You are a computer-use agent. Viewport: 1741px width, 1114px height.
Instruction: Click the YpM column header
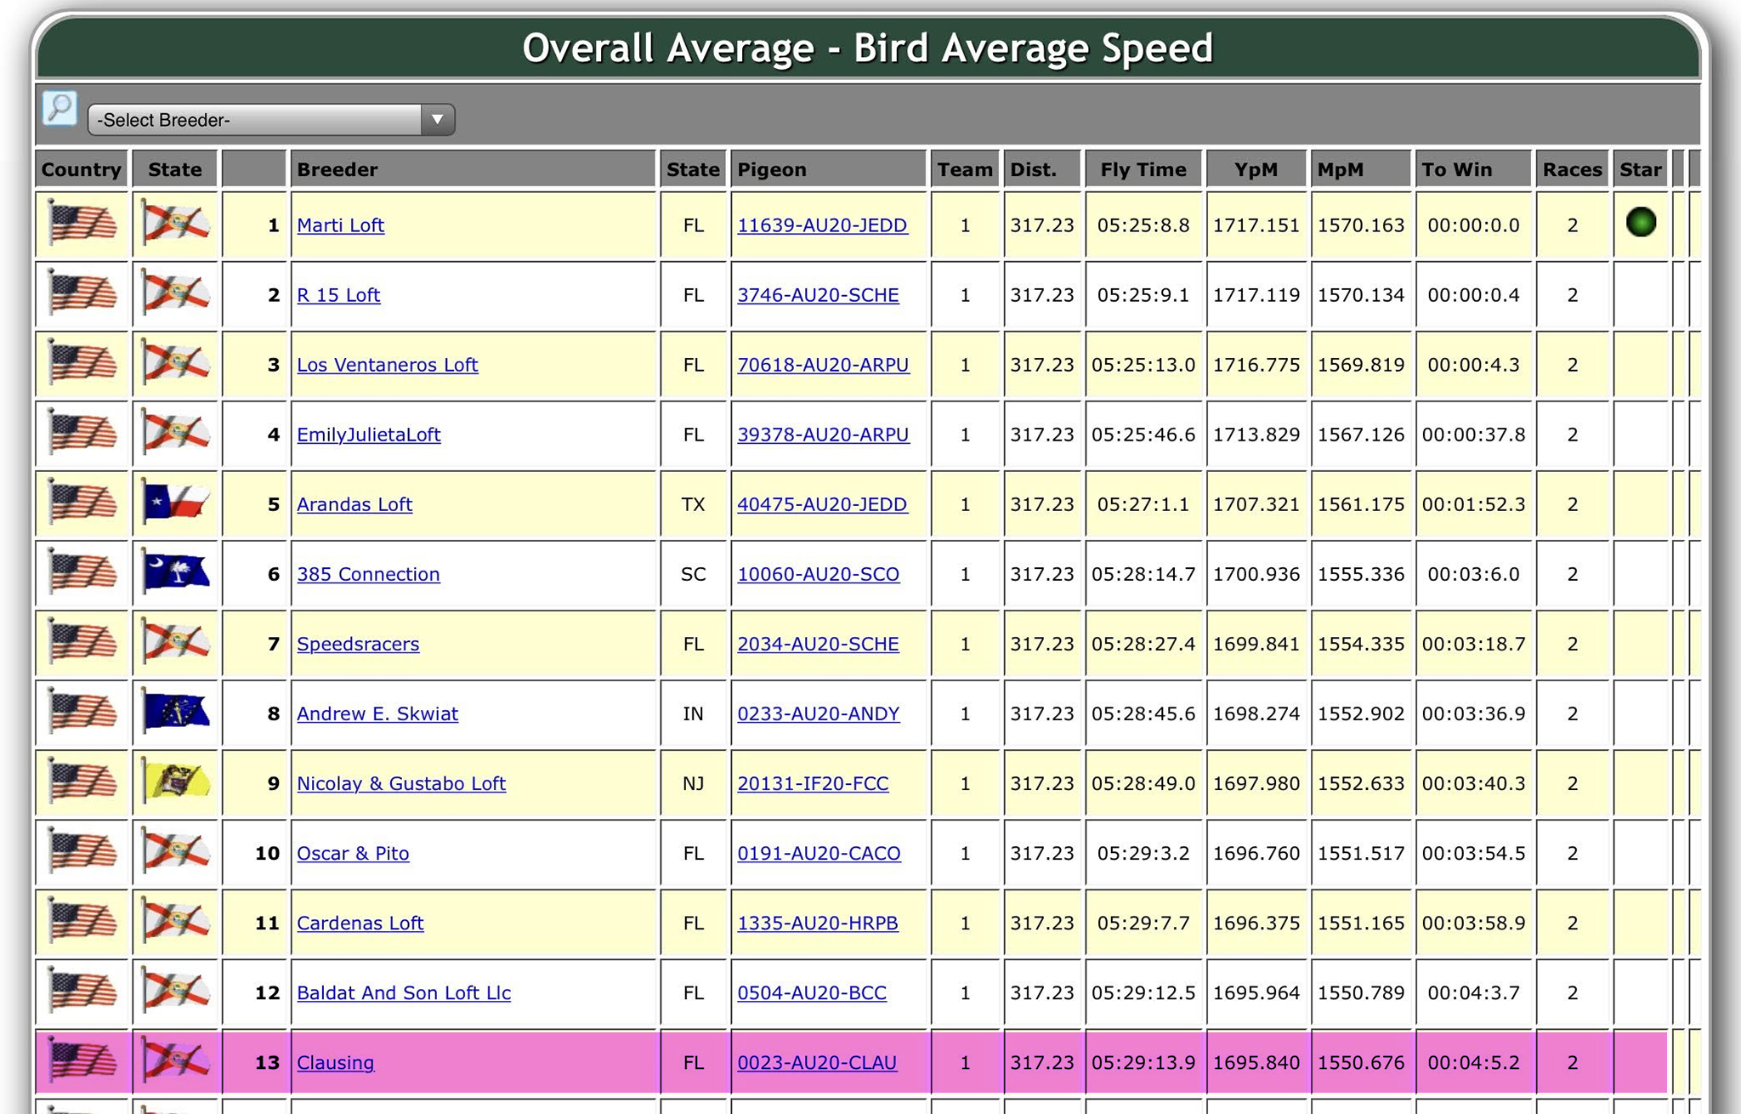click(x=1256, y=169)
